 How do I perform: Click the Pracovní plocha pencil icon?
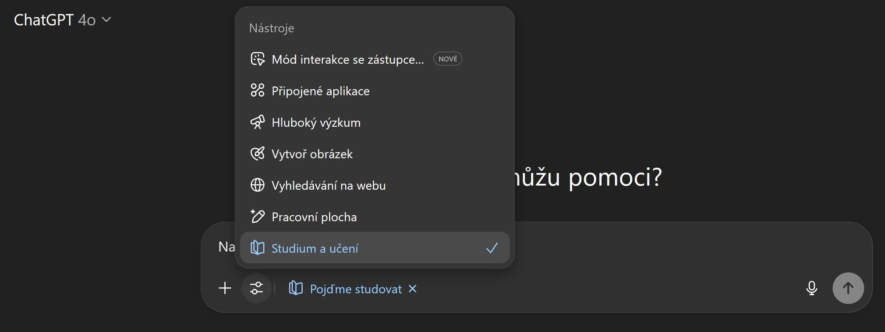[x=258, y=216]
